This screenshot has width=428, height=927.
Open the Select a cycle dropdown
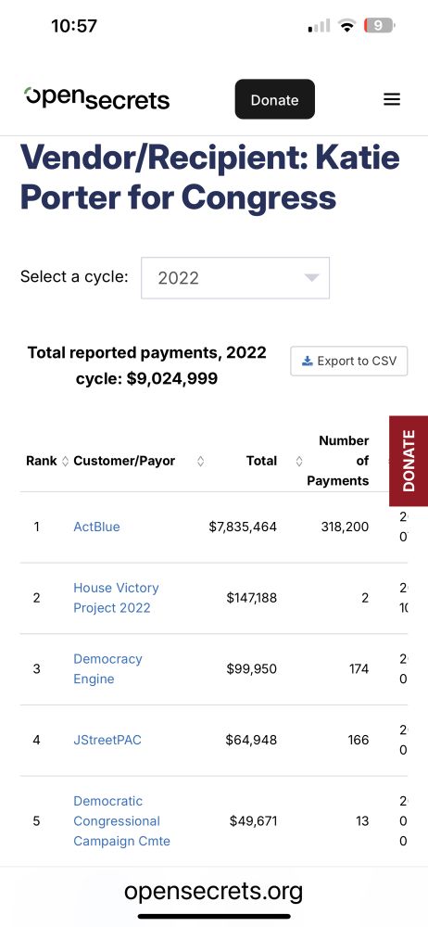[235, 278]
